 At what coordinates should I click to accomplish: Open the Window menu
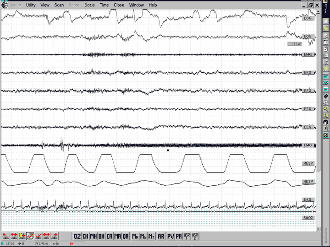136,5
